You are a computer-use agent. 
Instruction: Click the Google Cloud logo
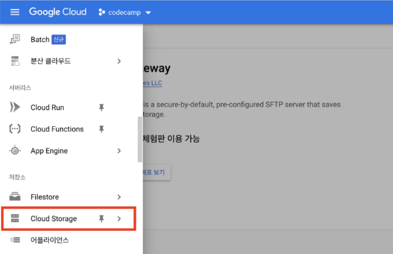[58, 12]
